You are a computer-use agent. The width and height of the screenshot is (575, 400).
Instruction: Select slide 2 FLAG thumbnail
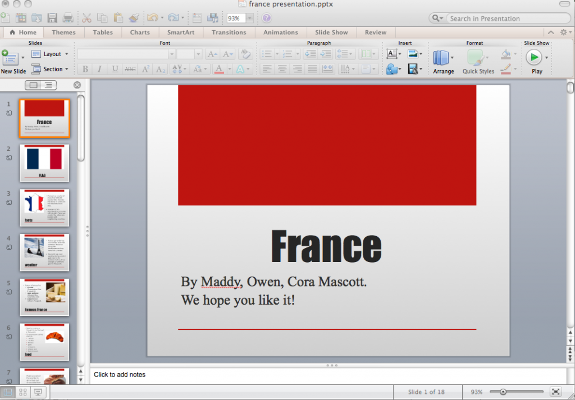pos(44,163)
